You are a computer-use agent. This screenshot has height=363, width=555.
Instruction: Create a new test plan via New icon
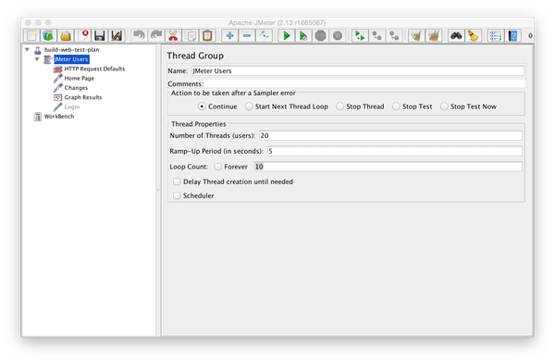[31, 36]
